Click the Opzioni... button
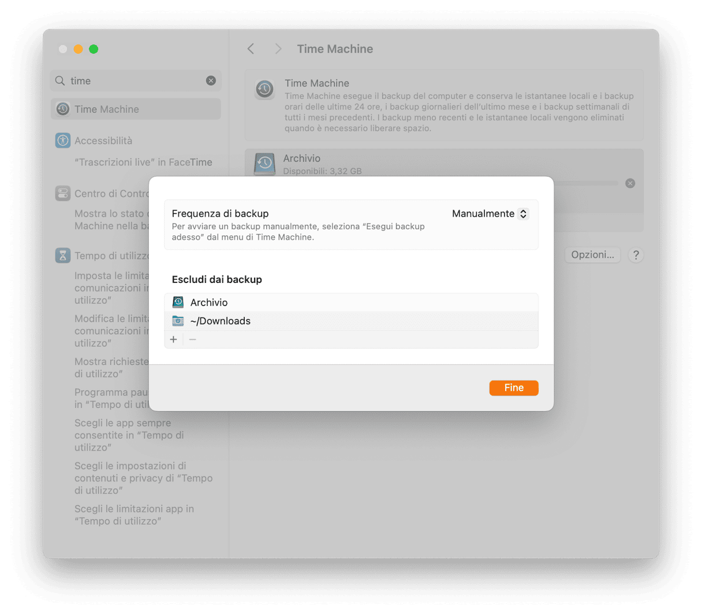This screenshot has width=702, height=615. (x=592, y=255)
